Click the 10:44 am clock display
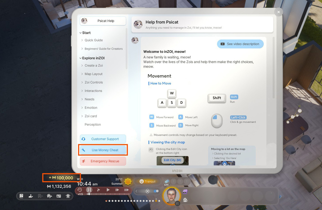 click(x=87, y=184)
